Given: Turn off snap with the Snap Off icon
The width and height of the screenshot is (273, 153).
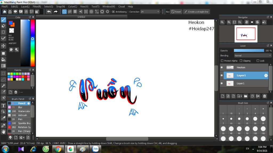Looking at the screenshot, I should click(65, 12).
